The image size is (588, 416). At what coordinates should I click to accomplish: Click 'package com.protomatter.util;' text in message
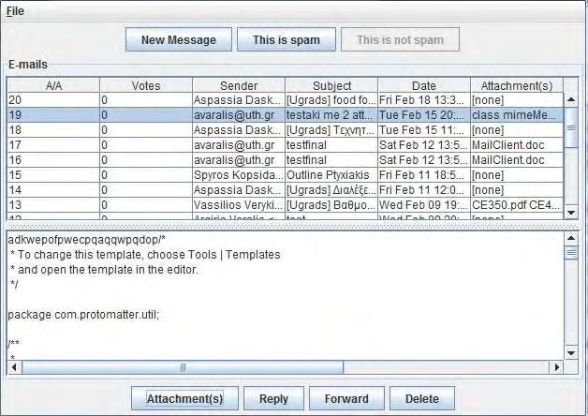83,315
